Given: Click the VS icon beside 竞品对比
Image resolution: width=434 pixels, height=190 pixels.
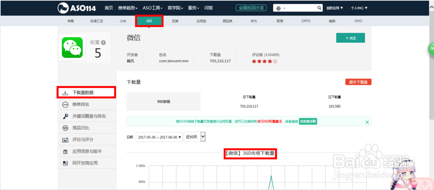Looking at the screenshot, I should click(65, 128).
